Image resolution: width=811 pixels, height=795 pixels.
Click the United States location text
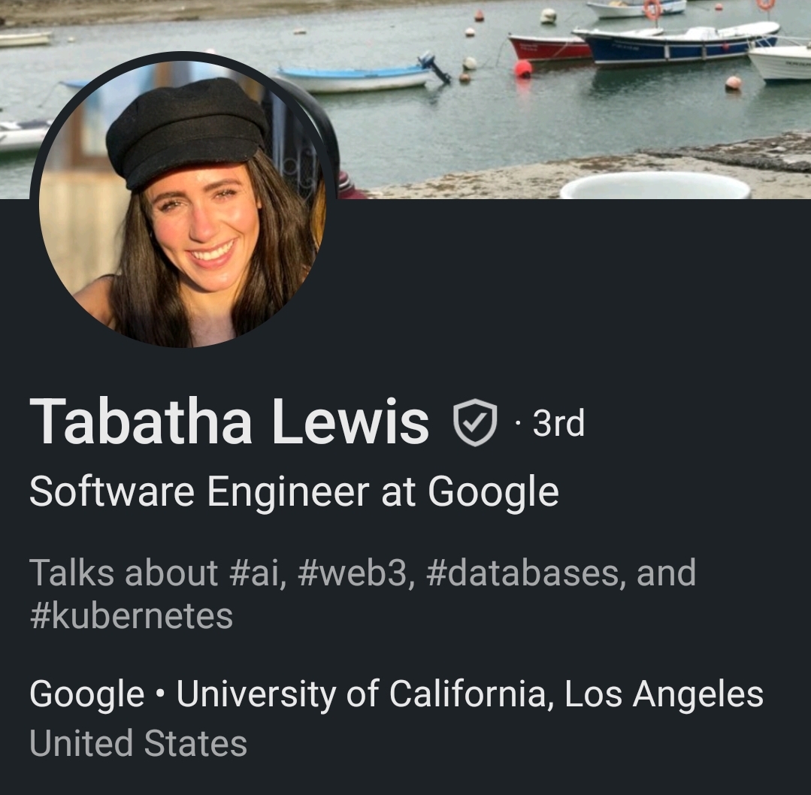pos(138,743)
